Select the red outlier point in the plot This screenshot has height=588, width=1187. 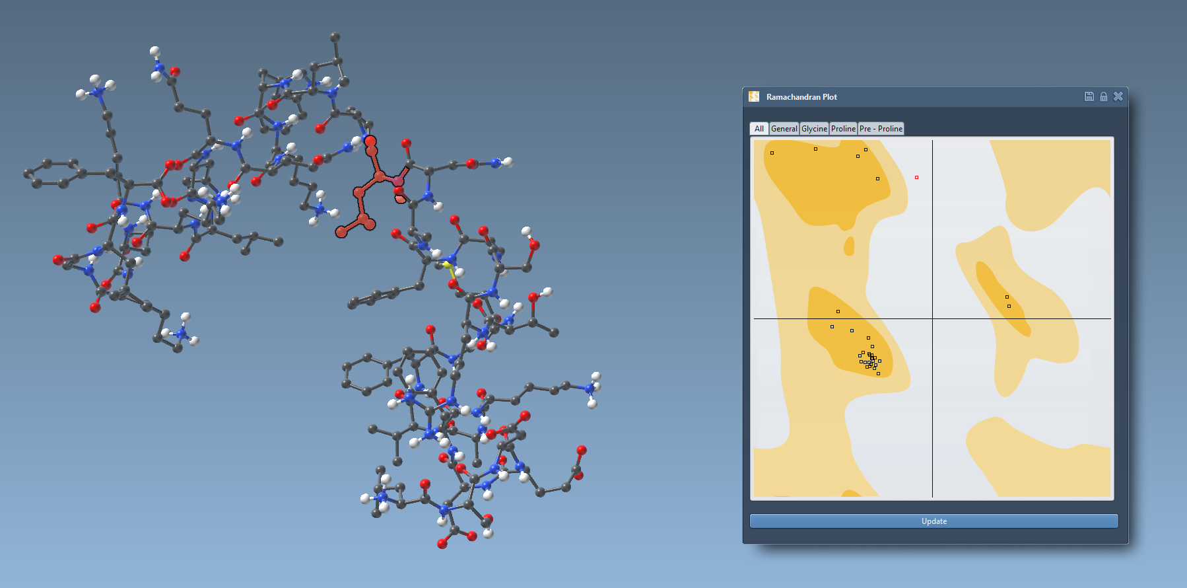916,178
